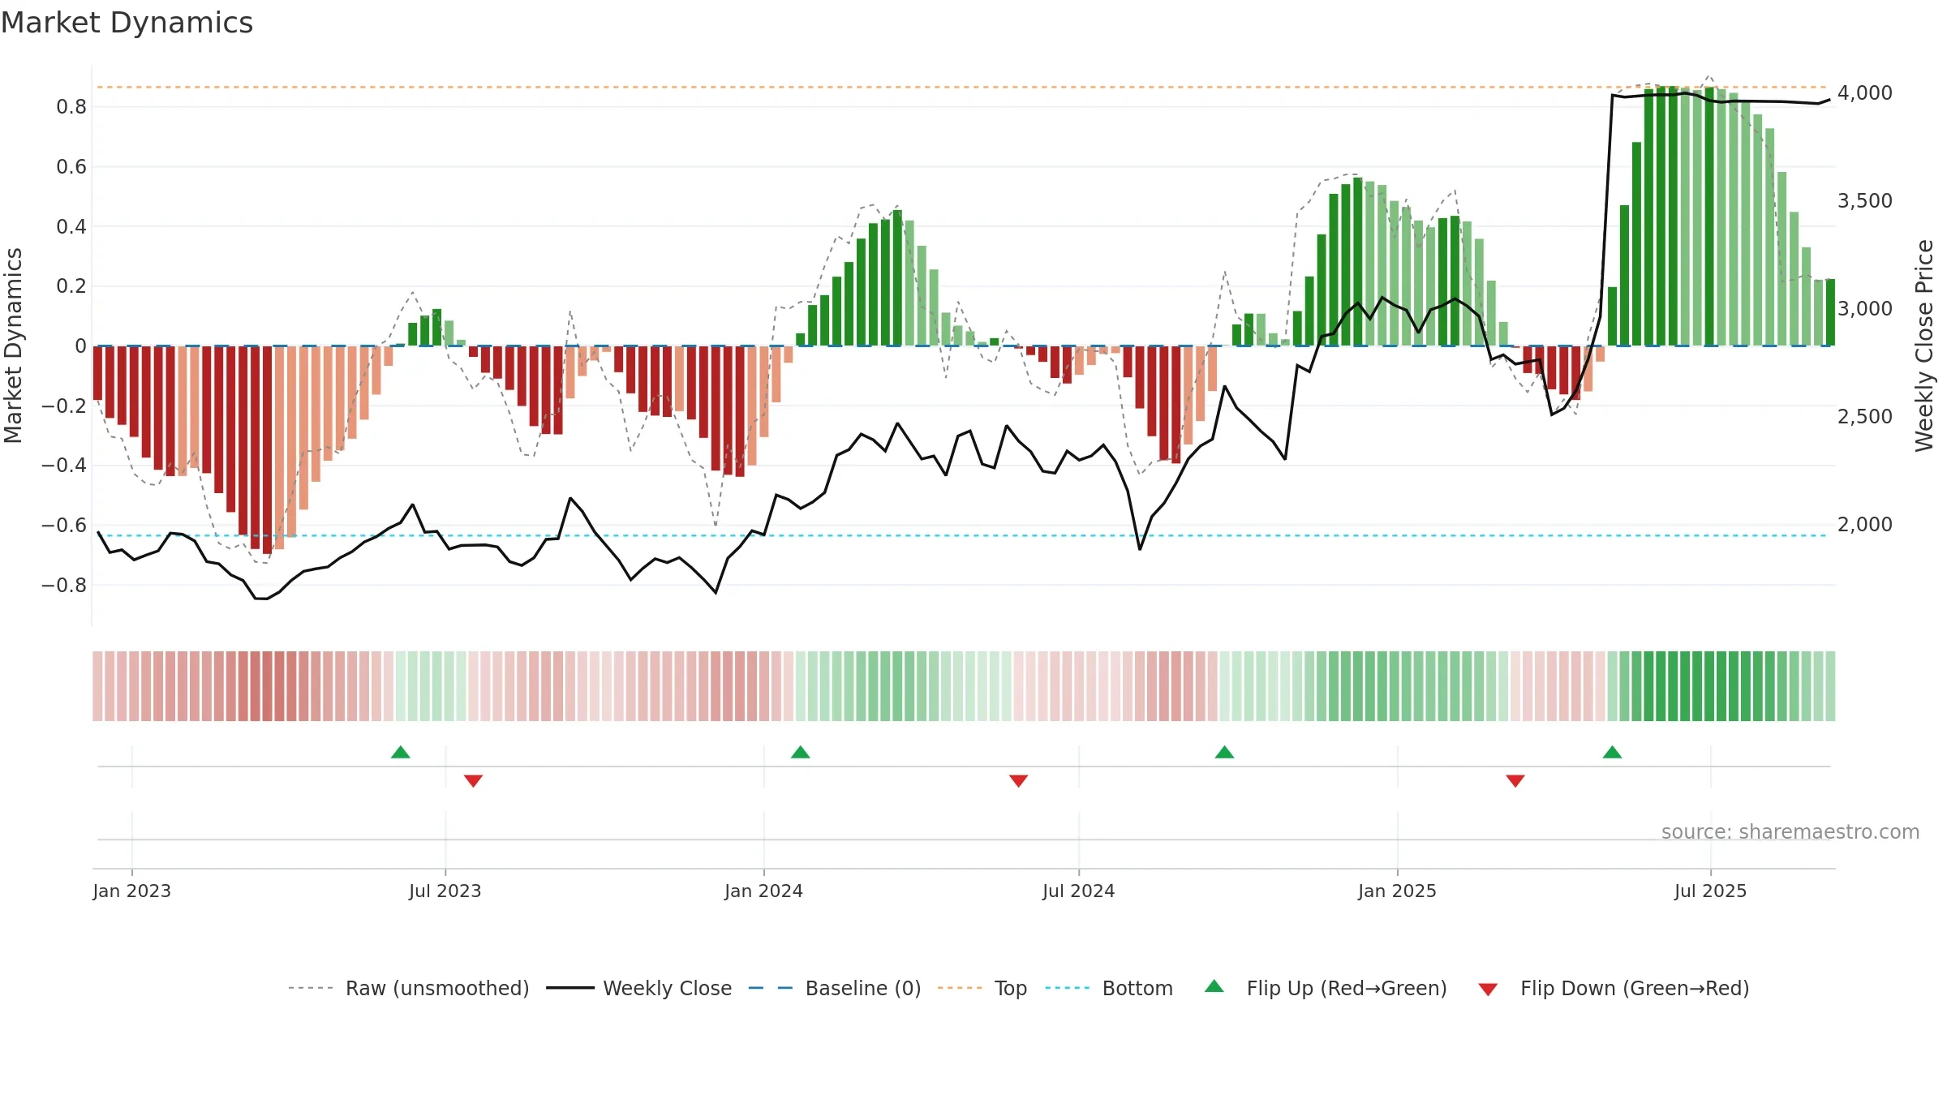This screenshot has width=1947, height=1095.
Task: Click the Jul 2023 x-axis label
Action: coord(445,891)
